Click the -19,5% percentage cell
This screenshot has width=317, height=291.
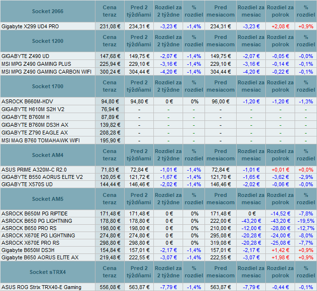[306, 221]
